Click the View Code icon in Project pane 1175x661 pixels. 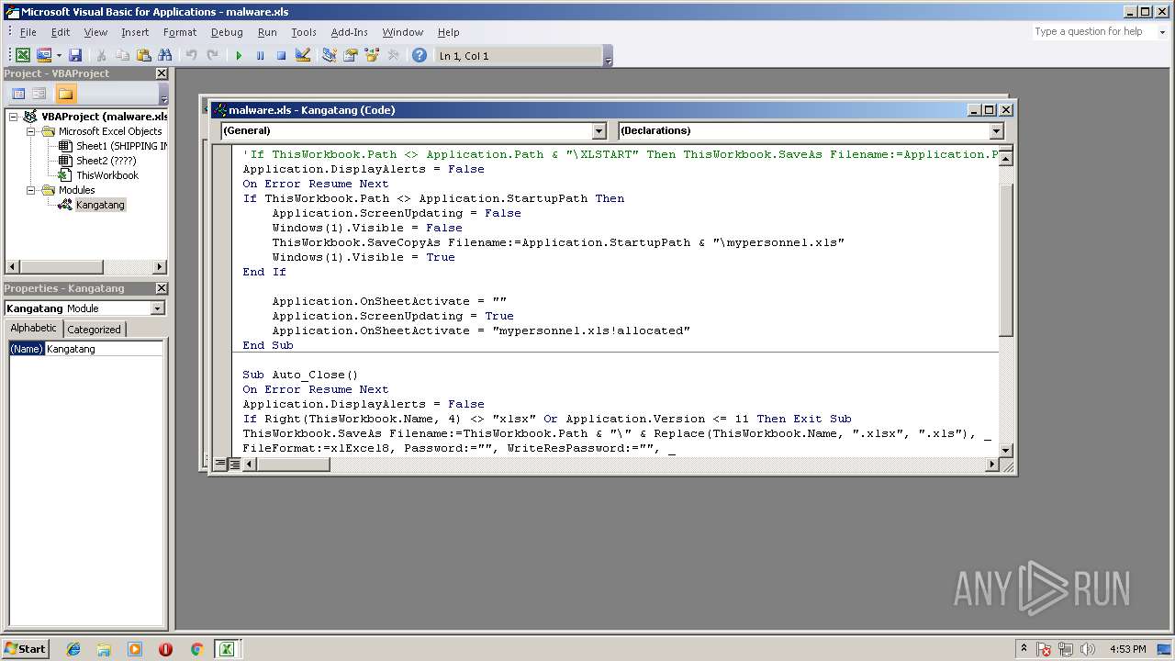click(x=18, y=94)
